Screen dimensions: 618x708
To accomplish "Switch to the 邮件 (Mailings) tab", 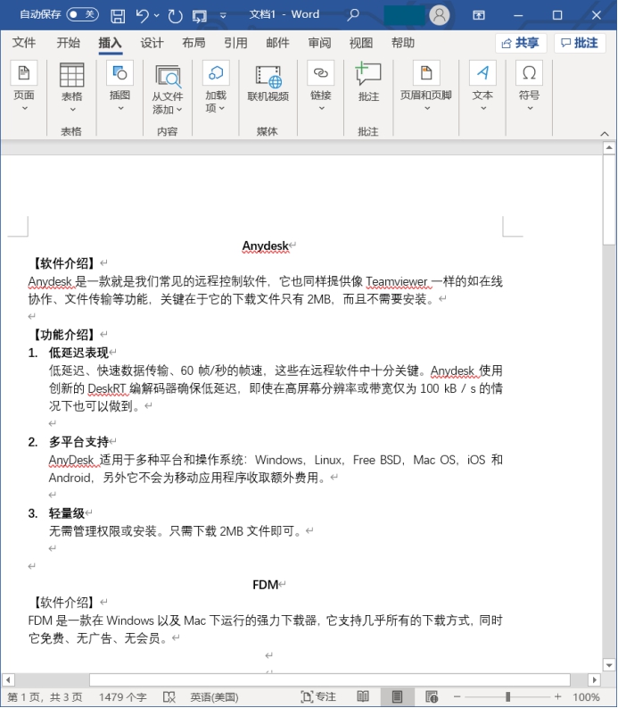I will [x=277, y=43].
